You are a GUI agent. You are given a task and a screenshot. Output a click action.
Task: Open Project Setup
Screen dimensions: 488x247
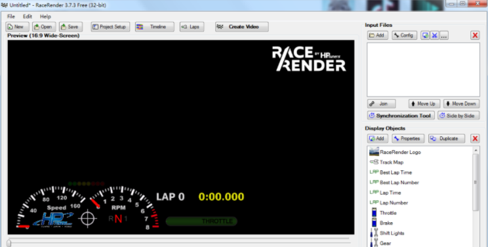[x=110, y=27]
